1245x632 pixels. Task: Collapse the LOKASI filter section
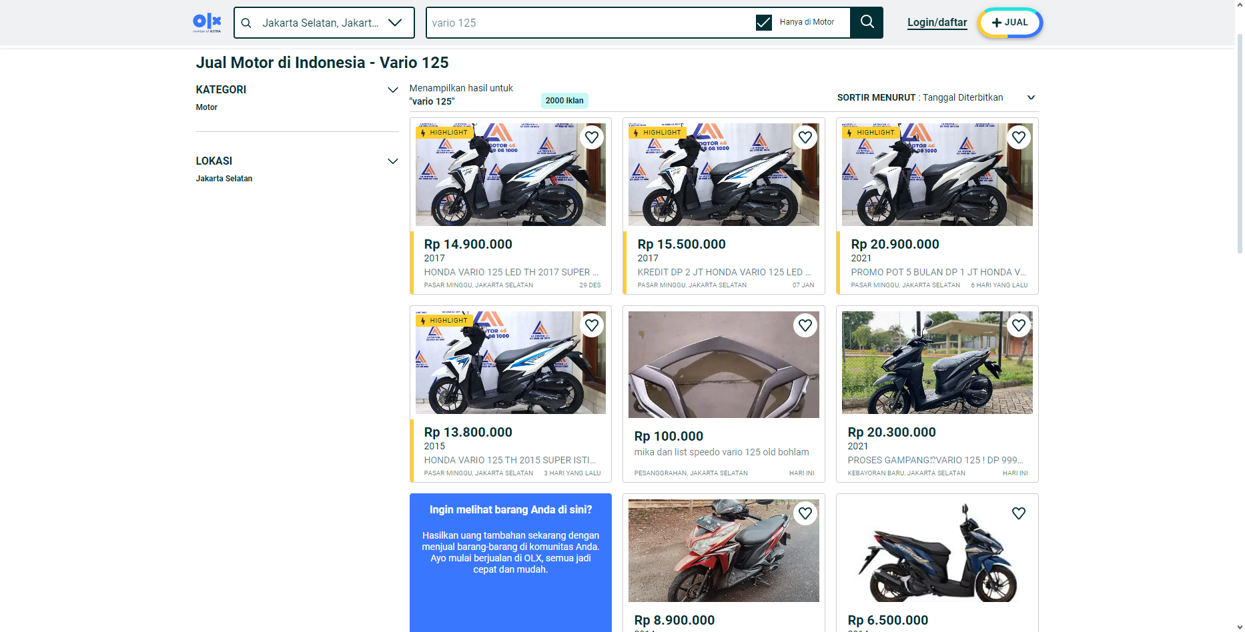tap(393, 161)
